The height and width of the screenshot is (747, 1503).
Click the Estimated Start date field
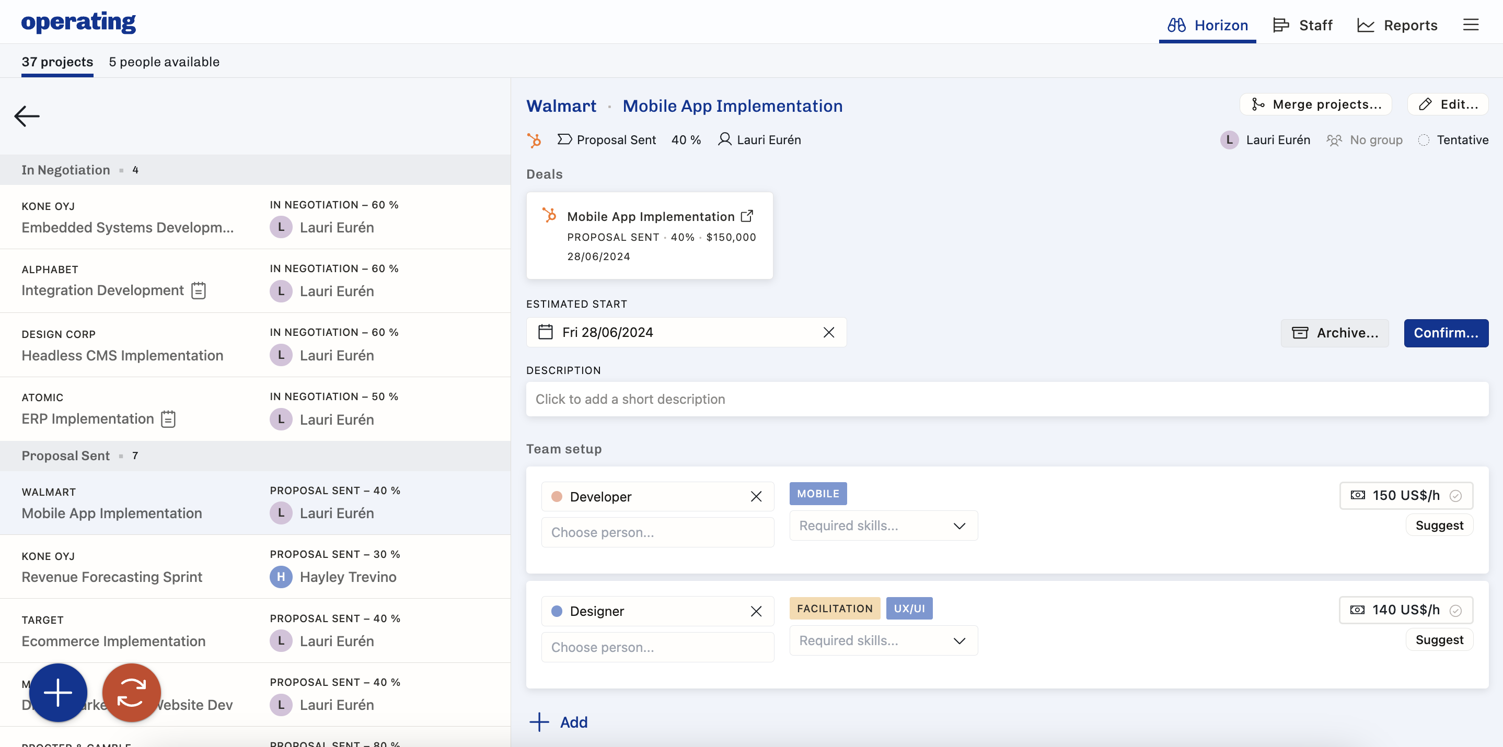click(686, 332)
